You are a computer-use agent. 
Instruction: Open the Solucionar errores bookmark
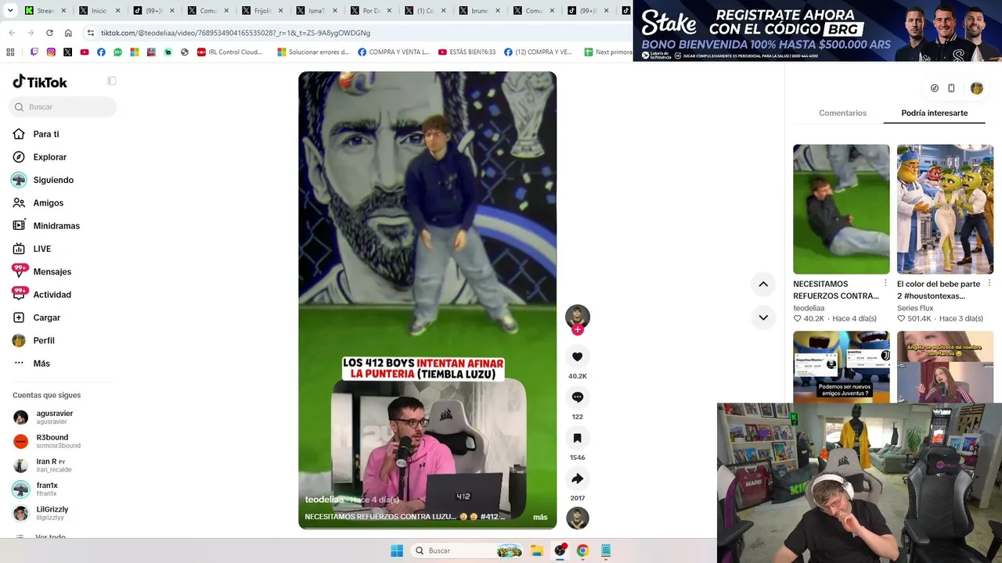(313, 52)
